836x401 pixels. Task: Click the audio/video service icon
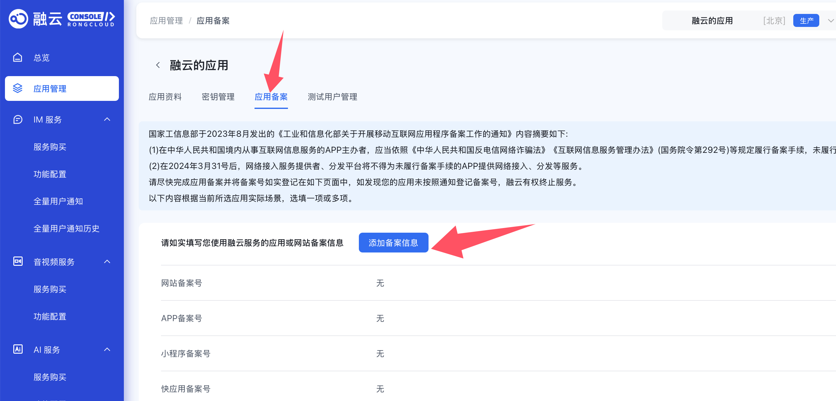(18, 261)
